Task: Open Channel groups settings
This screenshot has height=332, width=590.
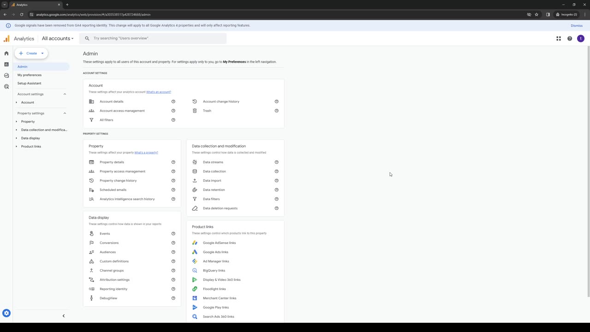Action: tap(112, 271)
